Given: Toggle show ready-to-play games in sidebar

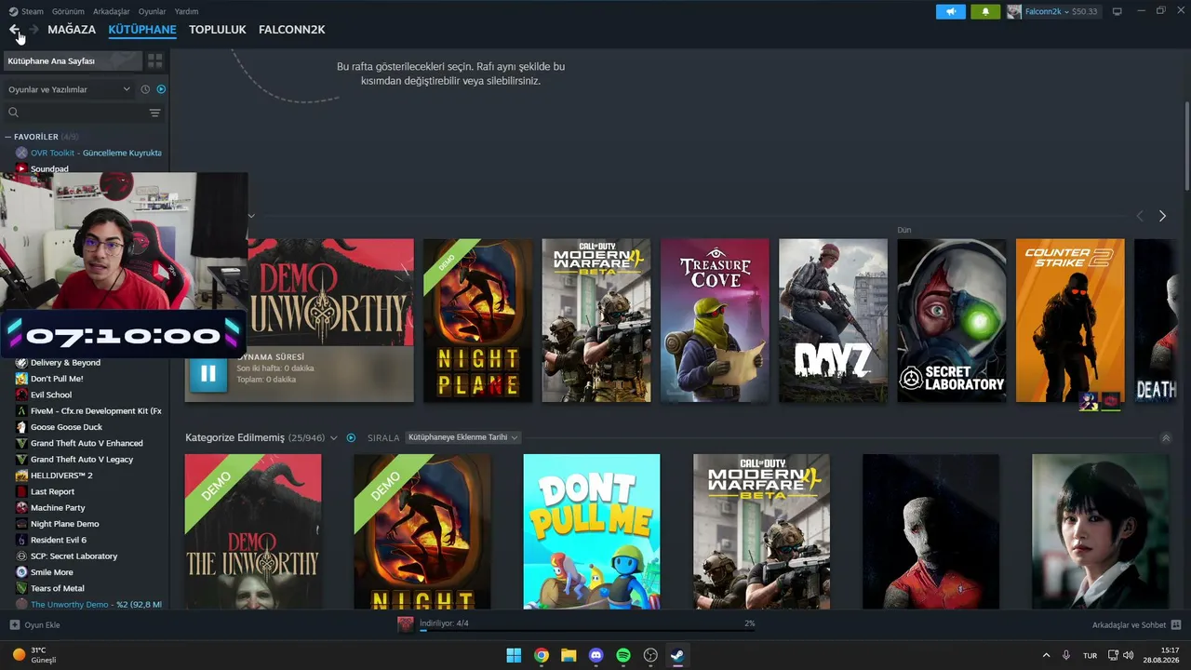Looking at the screenshot, I should click(x=161, y=89).
